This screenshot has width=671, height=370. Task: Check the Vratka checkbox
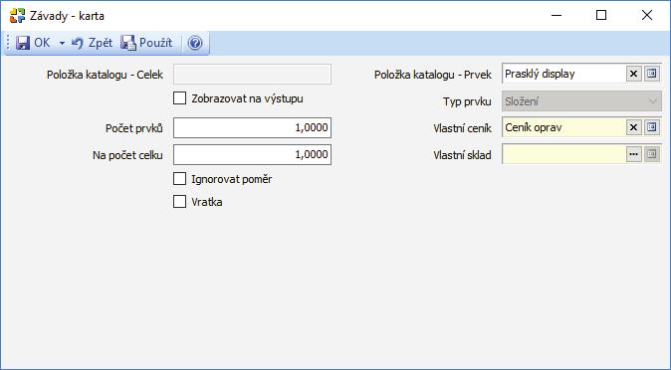[x=180, y=202]
